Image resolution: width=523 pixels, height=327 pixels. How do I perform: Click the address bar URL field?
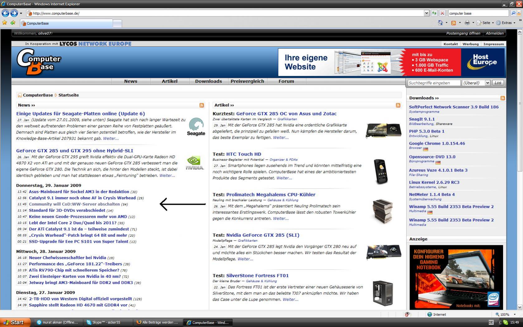[x=225, y=13]
